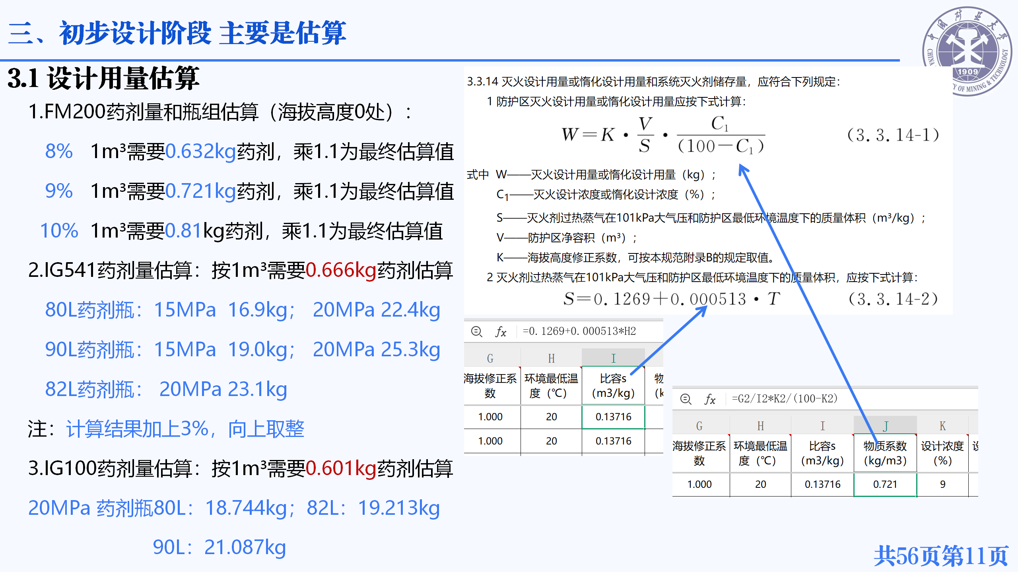
Task: Click the clause heading starting 3.3.14 灭火设计用量
Action: point(653,82)
